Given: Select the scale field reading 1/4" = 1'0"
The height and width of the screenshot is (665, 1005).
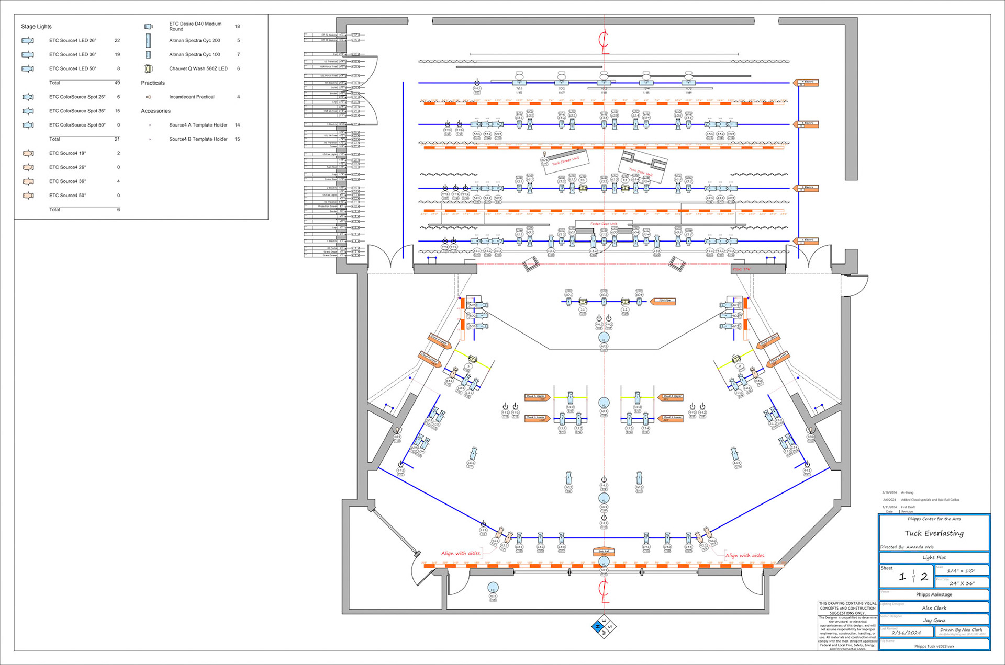Looking at the screenshot, I should (x=961, y=571).
